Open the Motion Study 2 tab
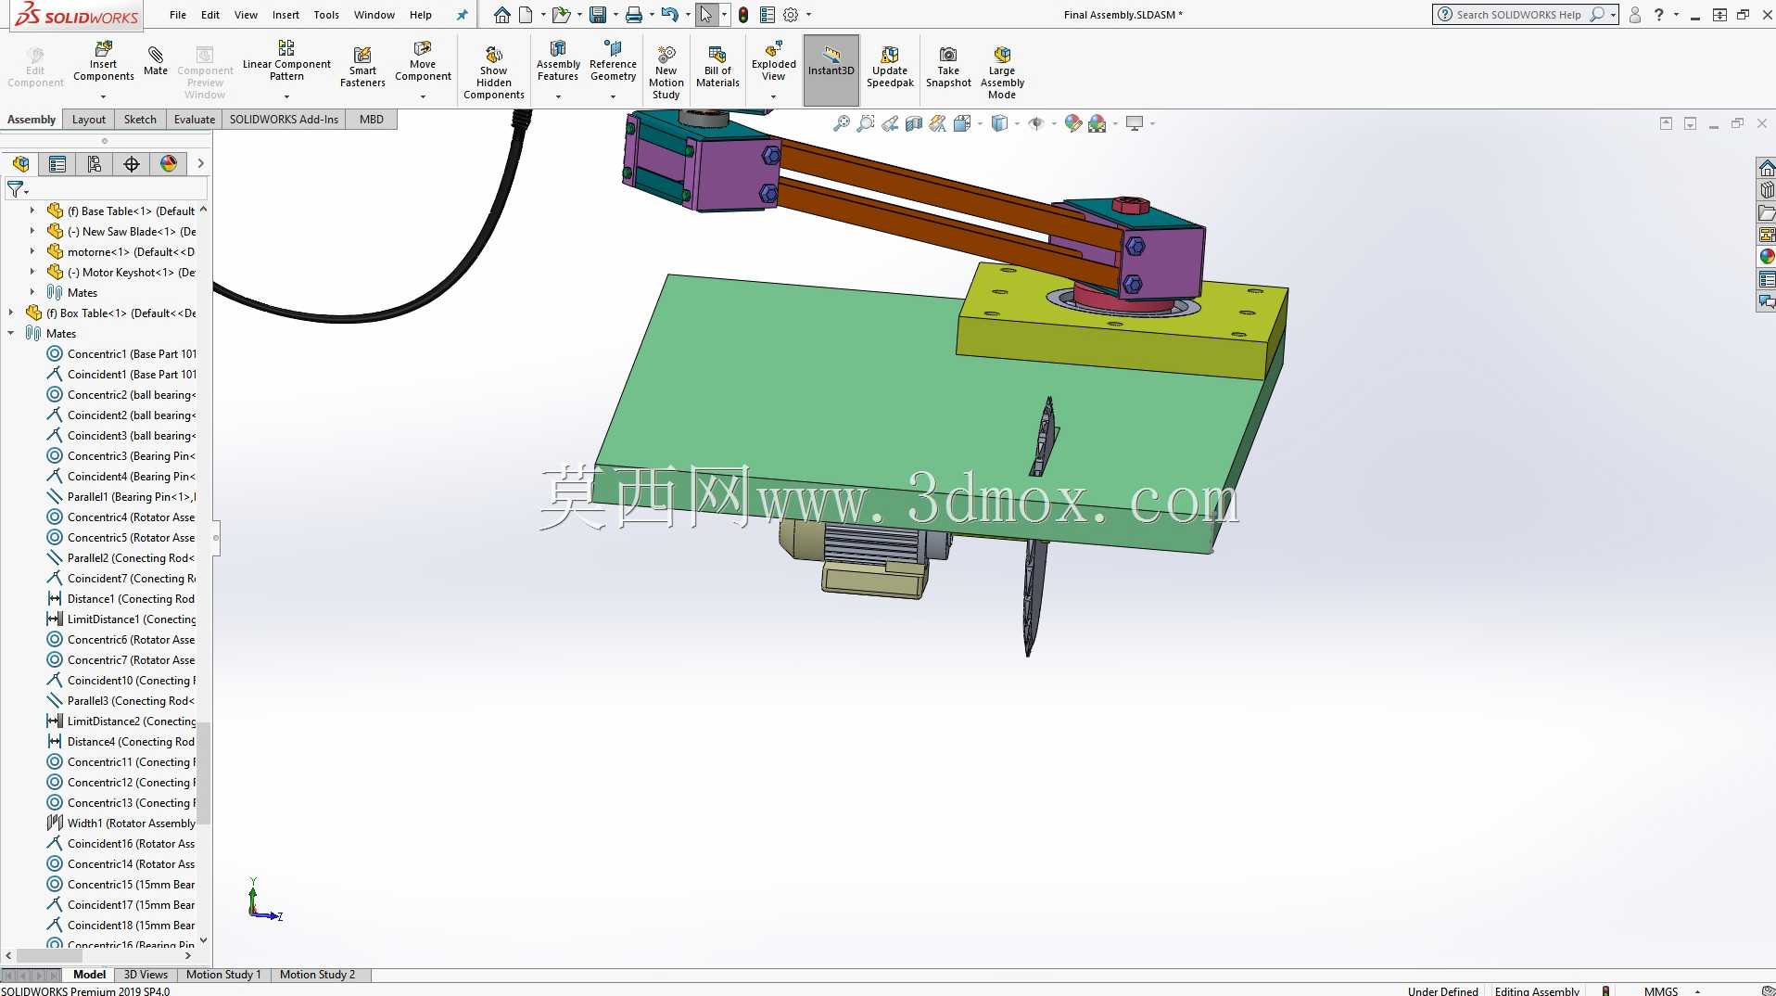Image resolution: width=1776 pixels, height=996 pixels. (317, 975)
